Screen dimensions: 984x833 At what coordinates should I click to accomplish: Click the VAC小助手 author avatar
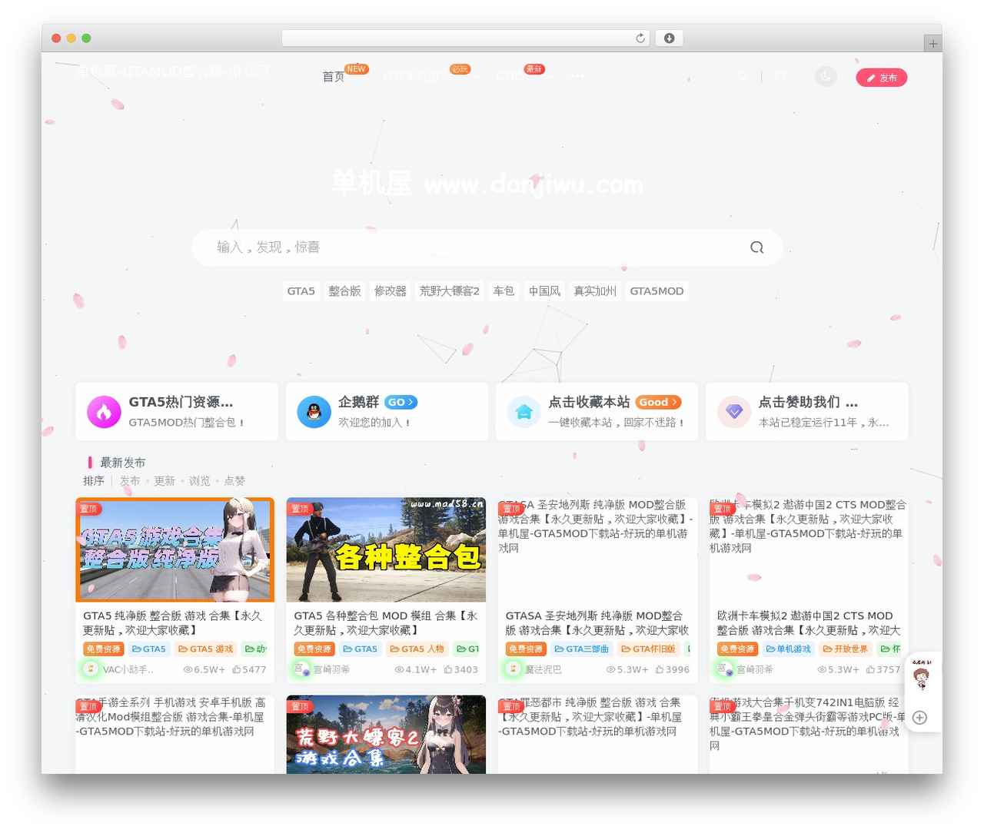coord(91,669)
